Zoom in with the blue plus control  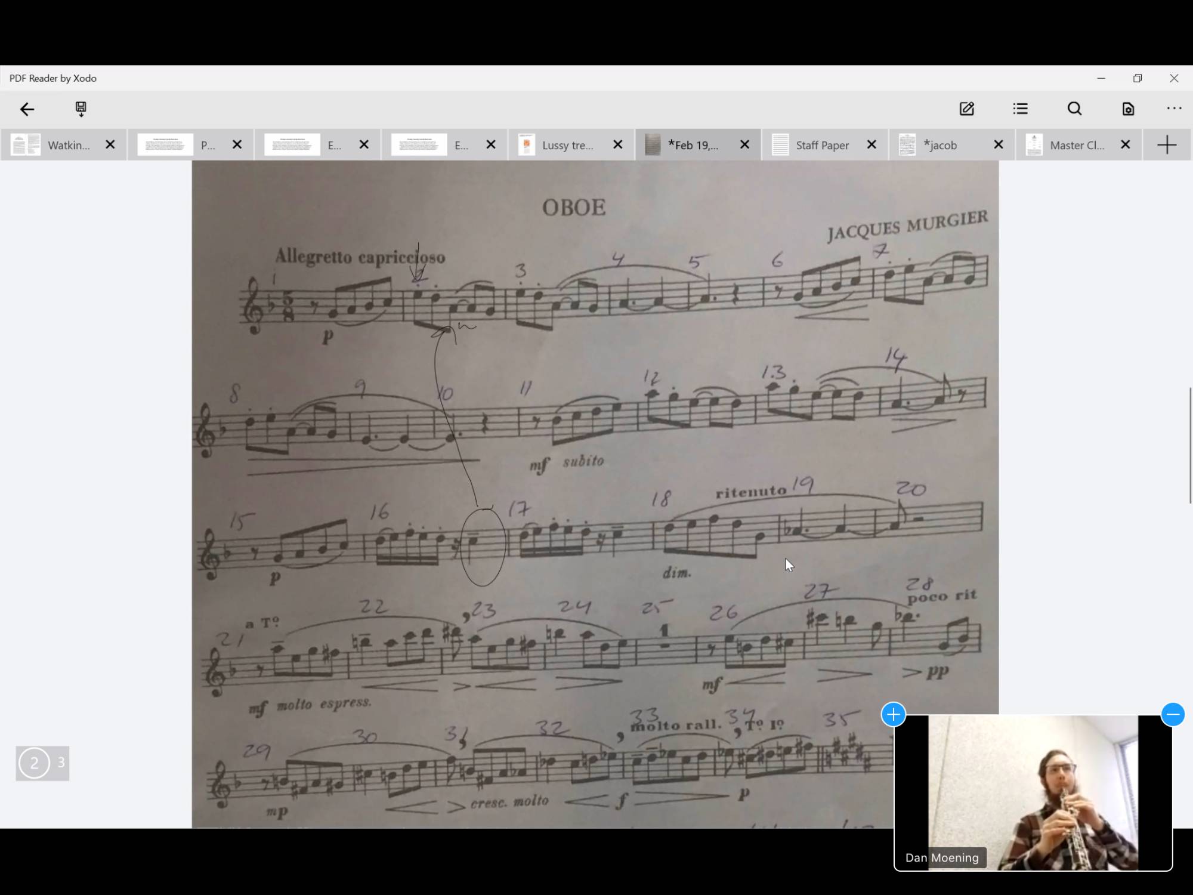(893, 714)
